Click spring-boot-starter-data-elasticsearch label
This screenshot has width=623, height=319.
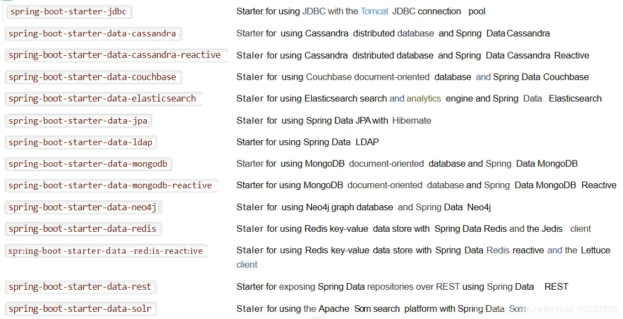point(103,99)
